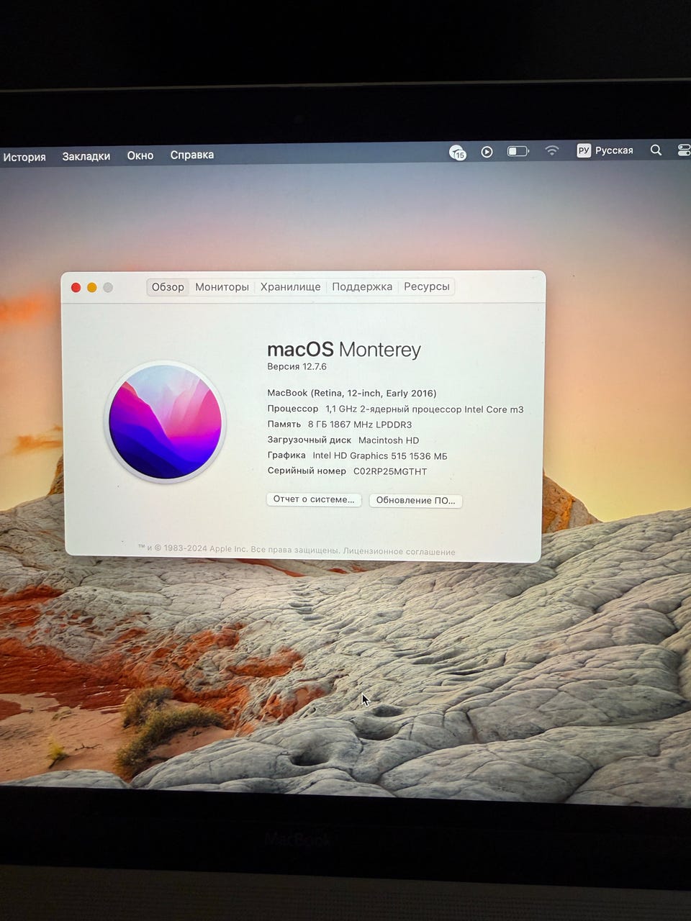The width and height of the screenshot is (691, 921).
Task: Select the Обзор tab
Action: click(168, 287)
